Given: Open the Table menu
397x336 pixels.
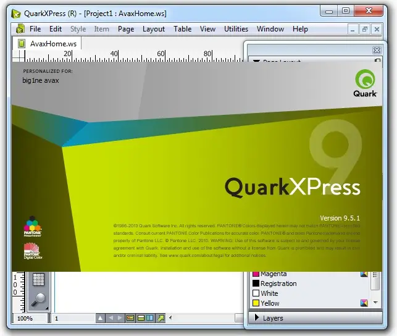Looking at the screenshot, I should pos(182,29).
